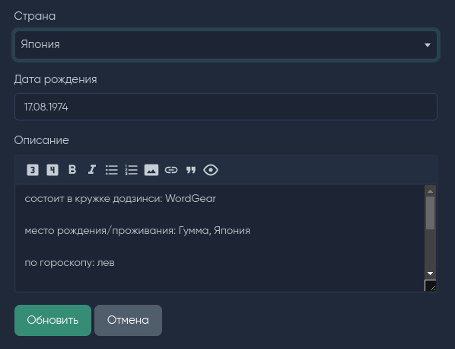The height and width of the screenshot is (349, 455).
Task: Apply bold formatting in description toolbar
Action: click(x=72, y=169)
